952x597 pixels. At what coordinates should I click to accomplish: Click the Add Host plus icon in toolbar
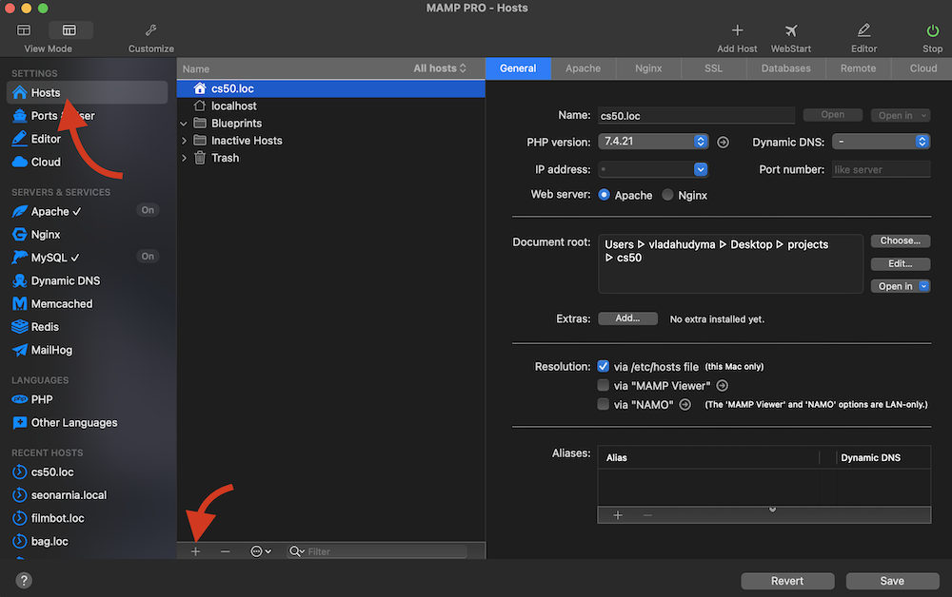pos(737,31)
